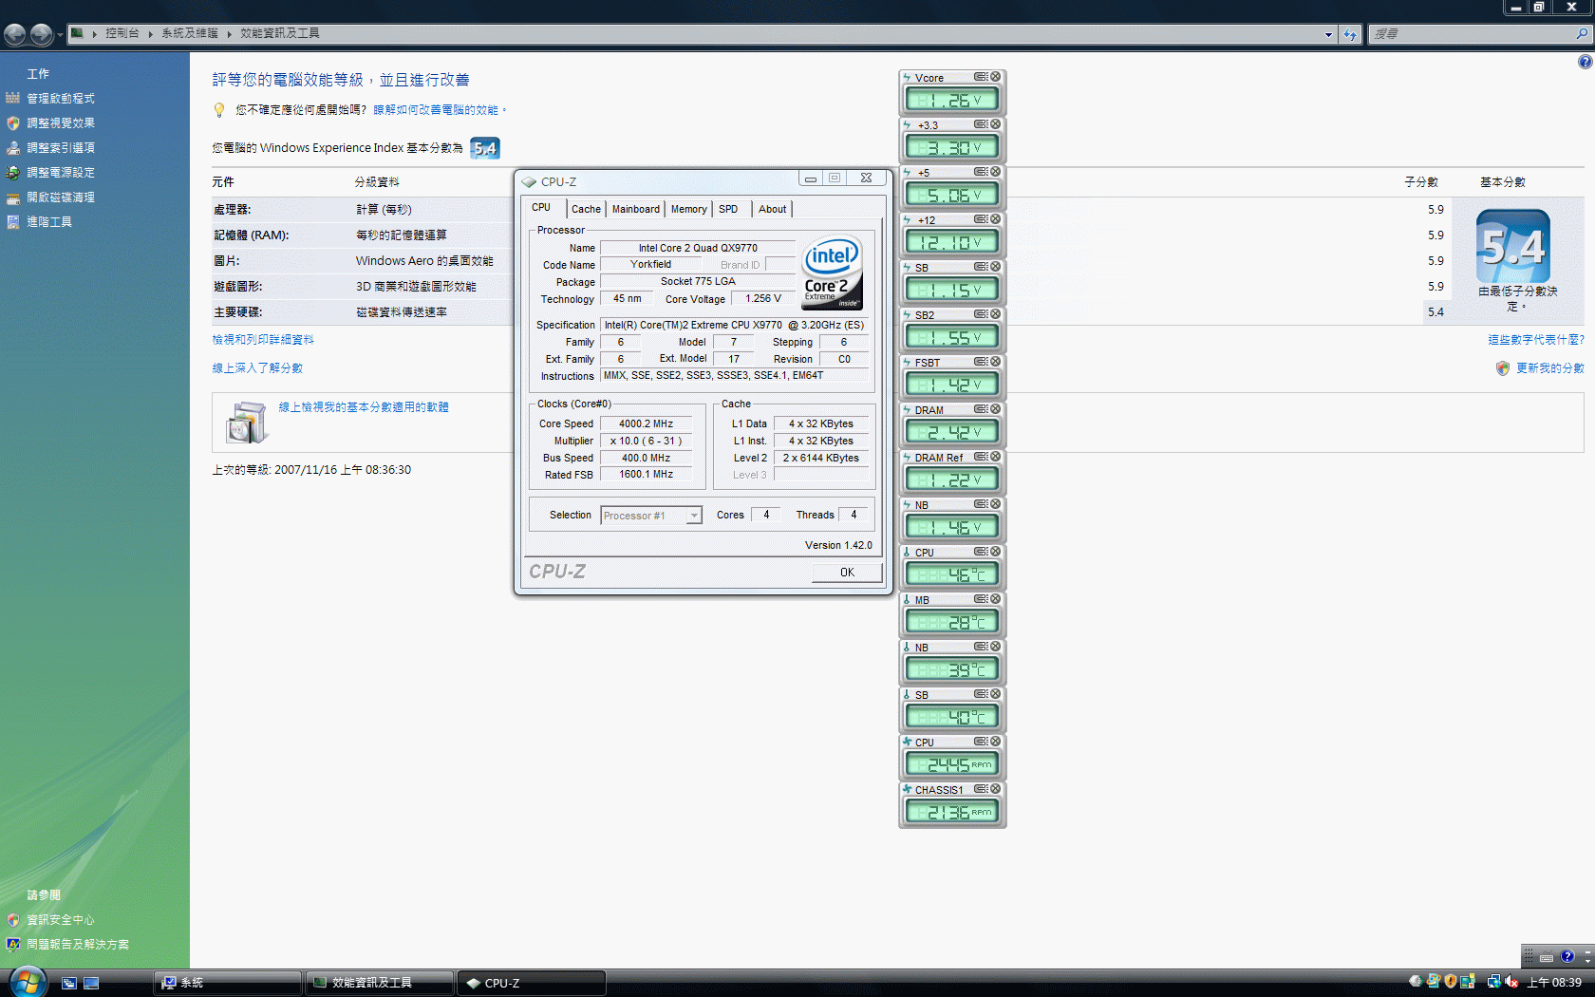Close the MB temperature monitor panel
This screenshot has width=1595, height=997.
tap(996, 599)
